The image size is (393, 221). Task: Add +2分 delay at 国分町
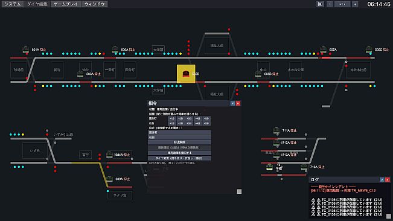click(x=181, y=118)
